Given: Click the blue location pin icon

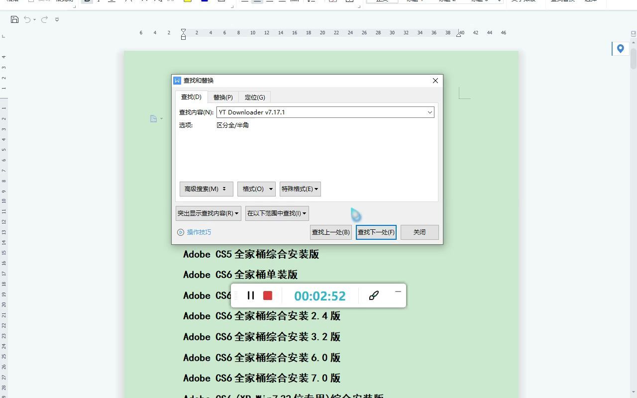Looking at the screenshot, I should click(620, 49).
